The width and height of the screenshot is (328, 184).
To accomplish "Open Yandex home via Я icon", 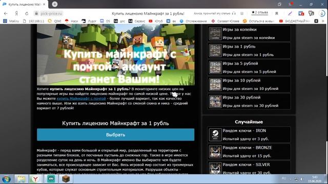I will (16, 14).
